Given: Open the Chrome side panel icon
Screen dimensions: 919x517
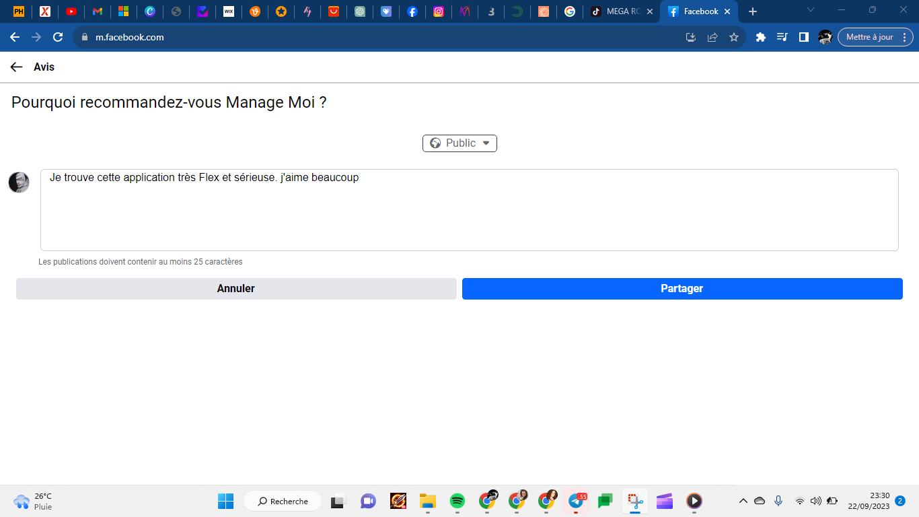Looking at the screenshot, I should pos(803,38).
